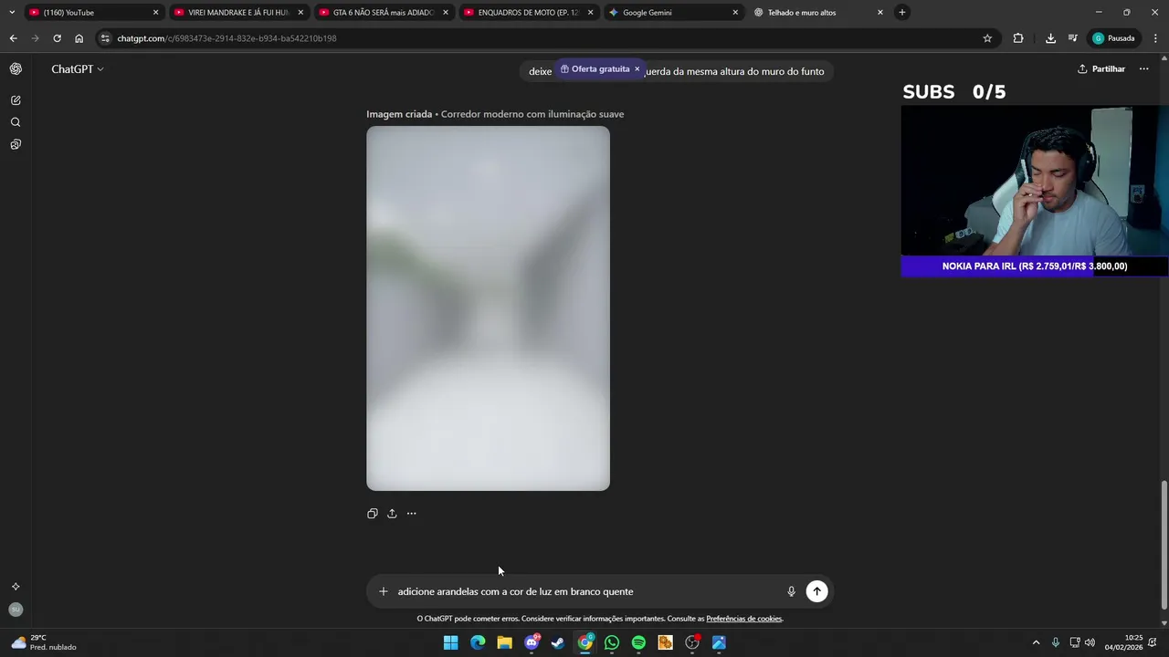Open the user profile avatar in sidebar
This screenshot has width=1169, height=657.
(16, 610)
